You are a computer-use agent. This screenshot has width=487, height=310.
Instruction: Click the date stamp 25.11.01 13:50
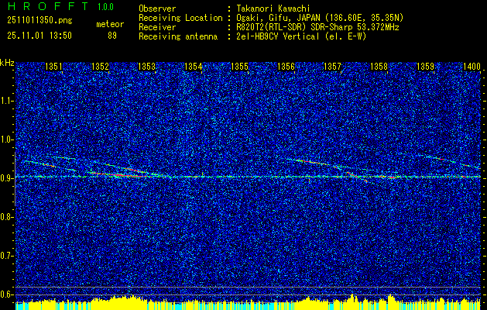(39, 36)
